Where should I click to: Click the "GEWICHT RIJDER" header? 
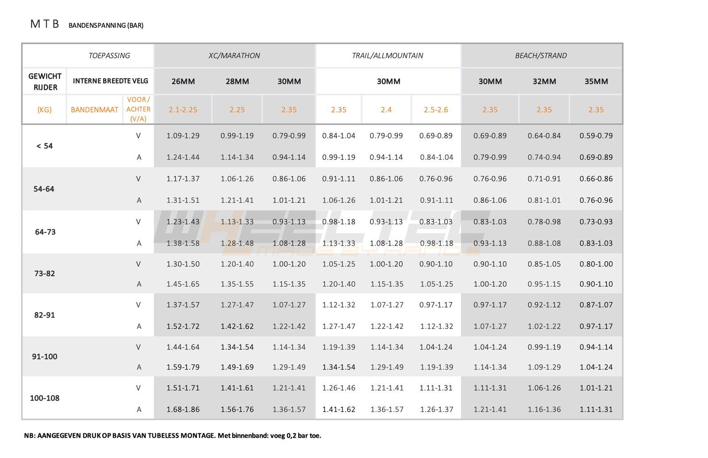pyautogui.click(x=45, y=82)
